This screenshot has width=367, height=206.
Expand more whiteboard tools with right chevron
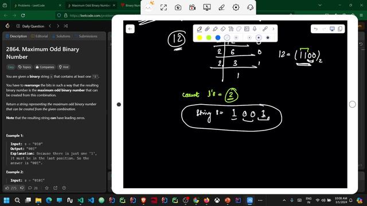coord(273,29)
